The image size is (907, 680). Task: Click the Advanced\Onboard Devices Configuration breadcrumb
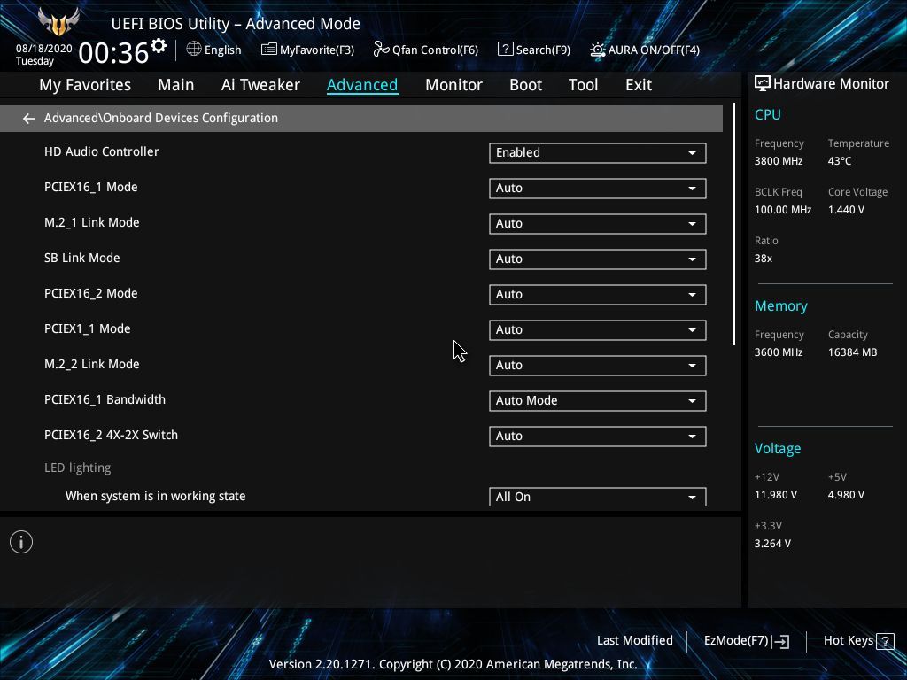[x=161, y=118]
